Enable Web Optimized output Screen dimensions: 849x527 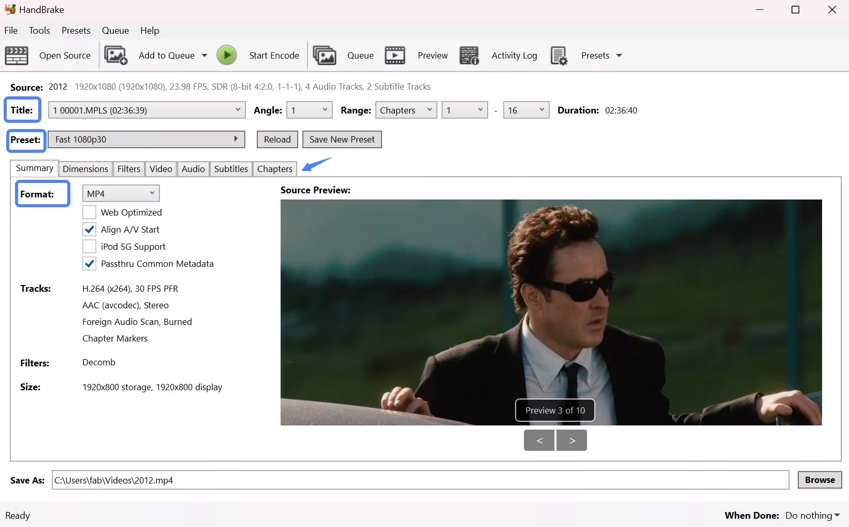(89, 212)
